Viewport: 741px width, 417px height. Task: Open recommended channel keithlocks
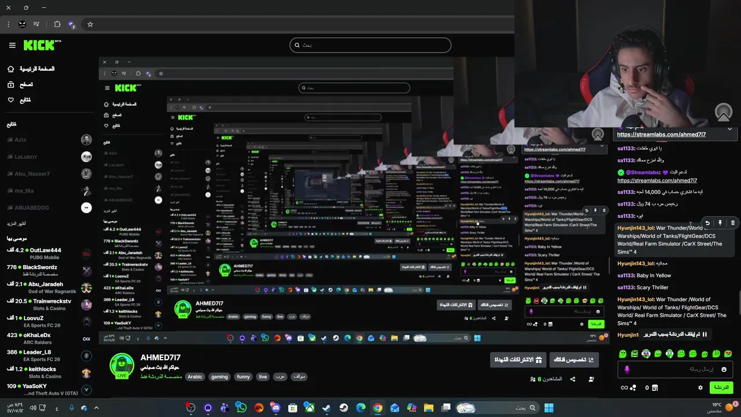pyautogui.click(x=49, y=372)
